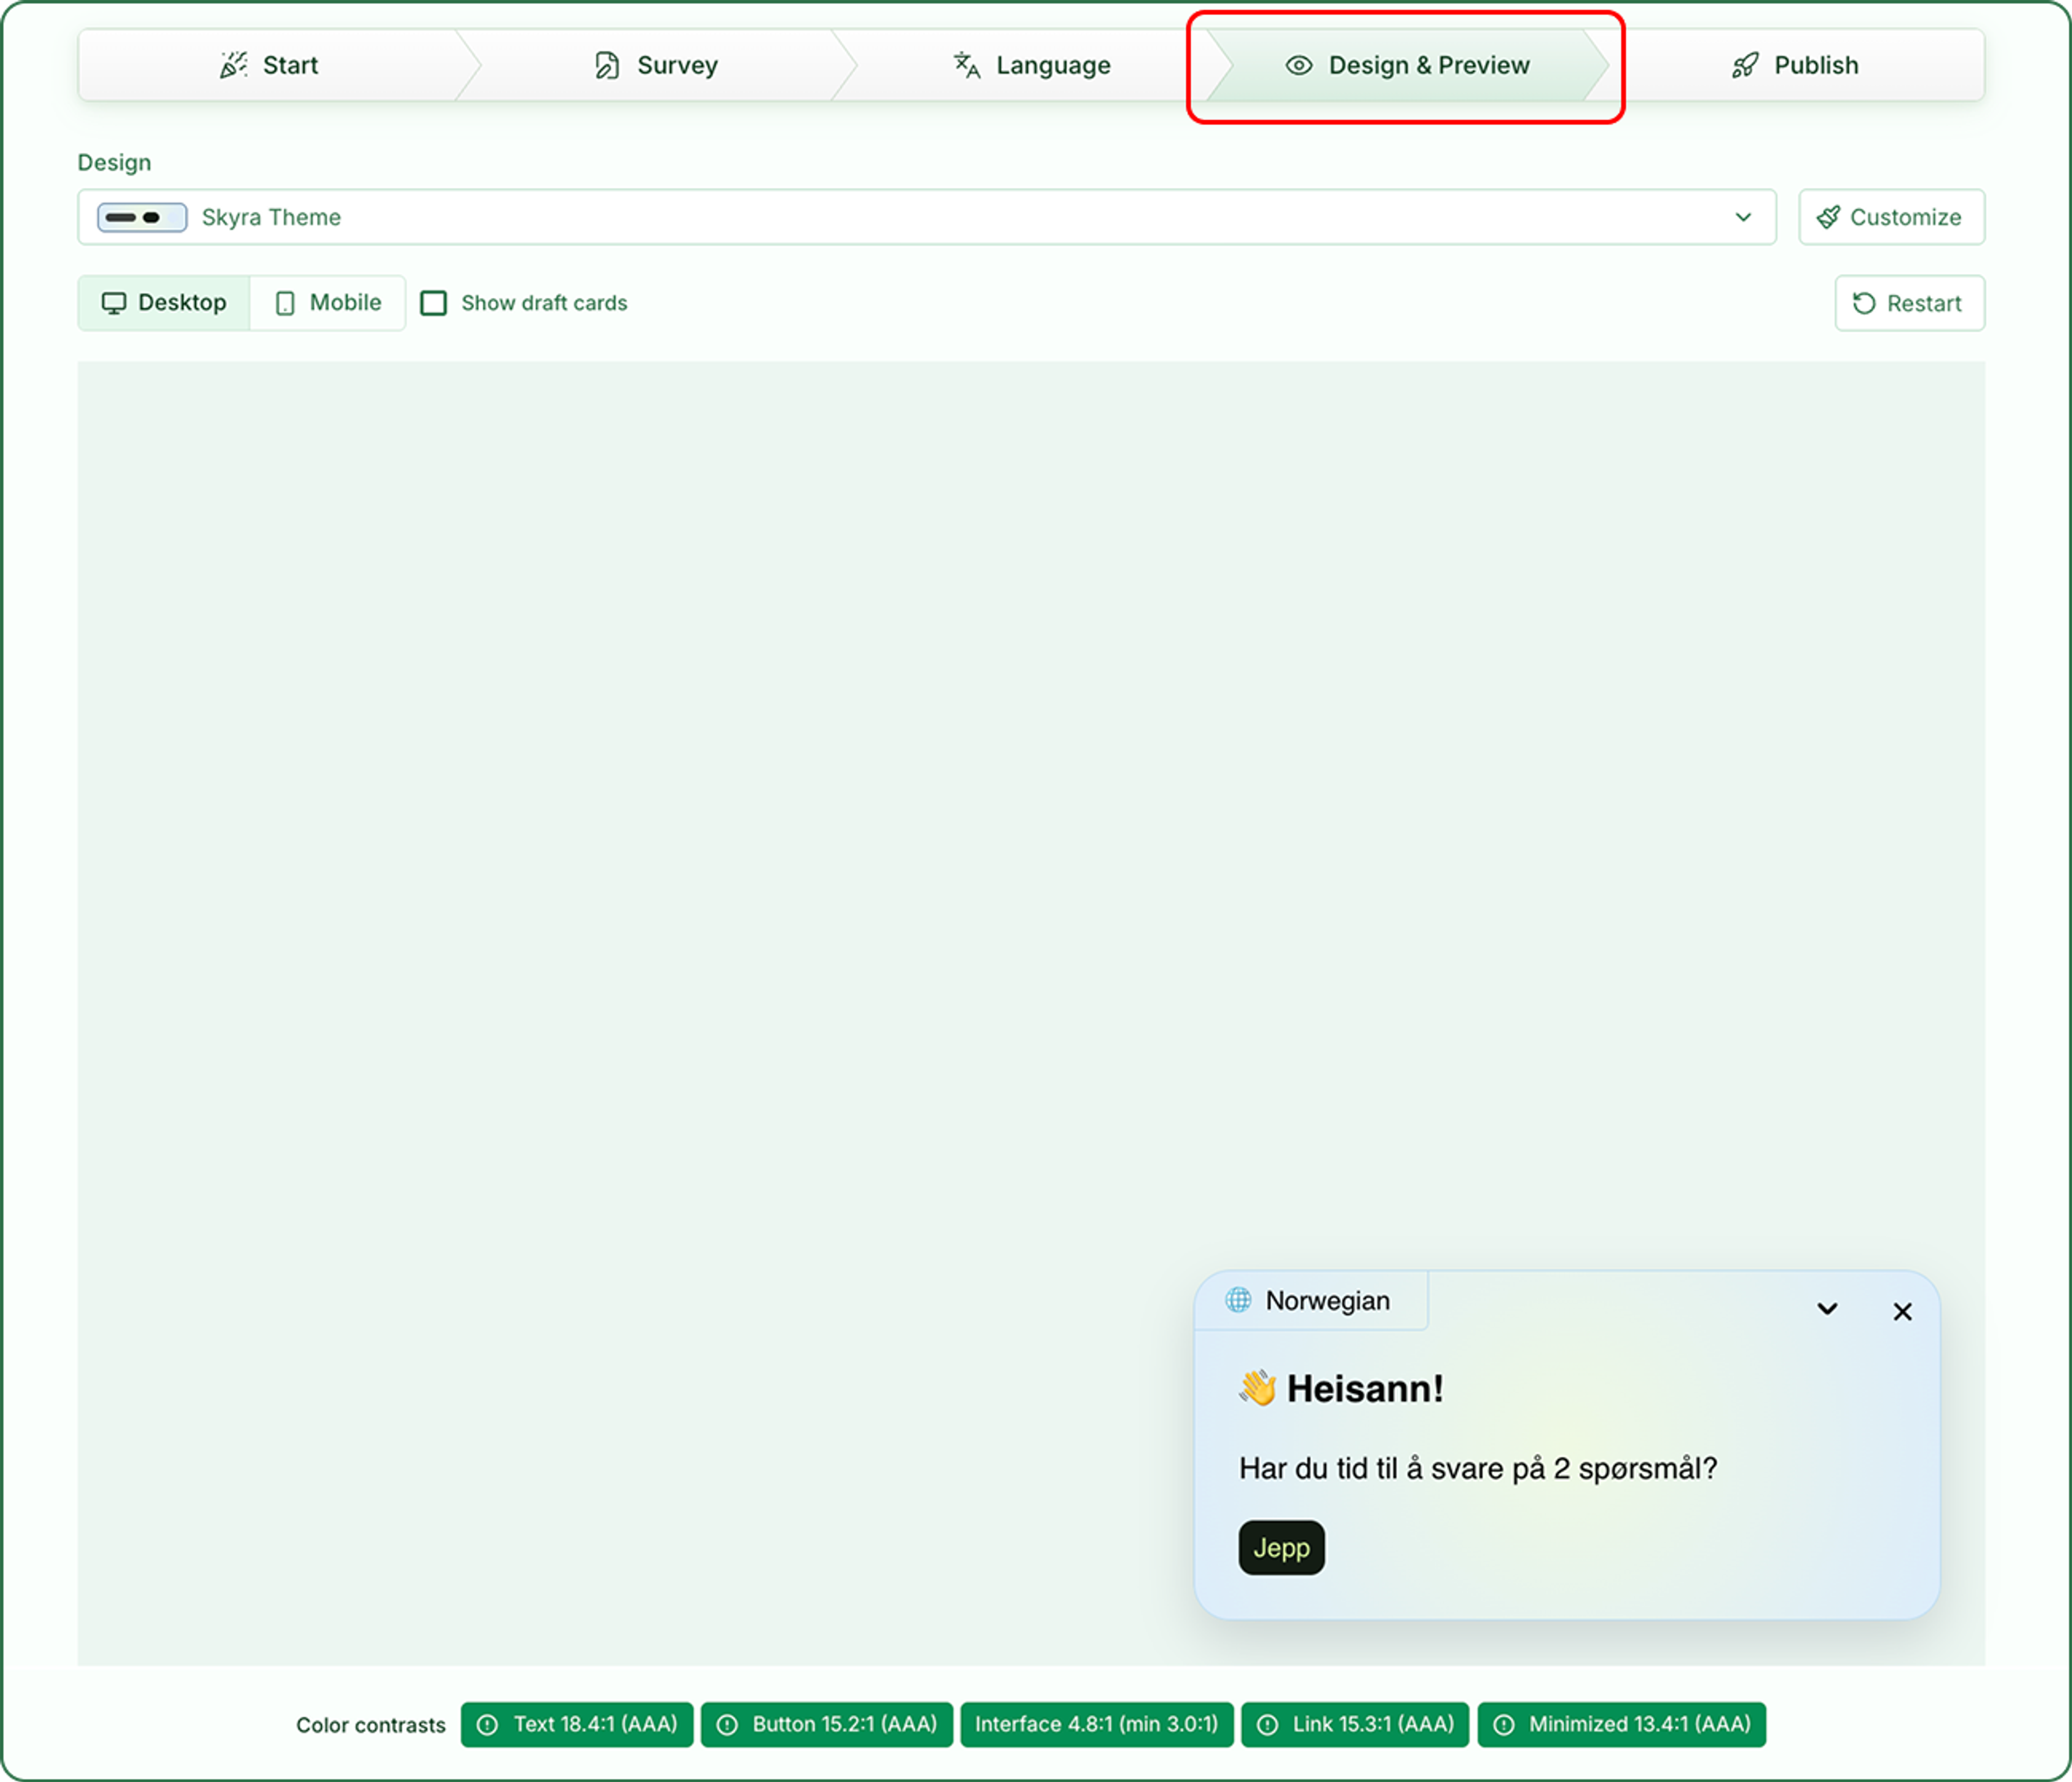Screen dimensions: 2072x1782
Task: Click the 'Color contrasts' label
Action: (x=371, y=1725)
